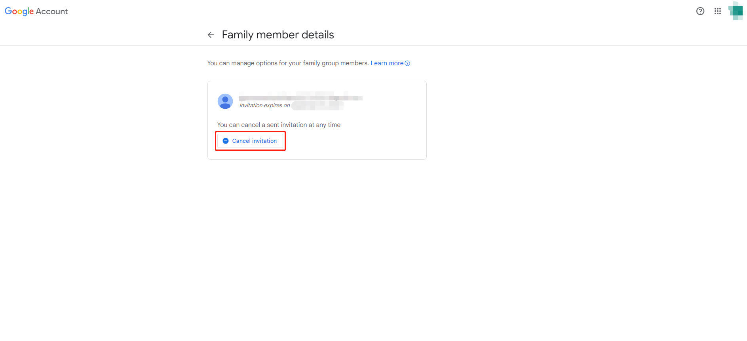747x341 pixels.
Task: Go back using the left arrow
Action: 211,35
